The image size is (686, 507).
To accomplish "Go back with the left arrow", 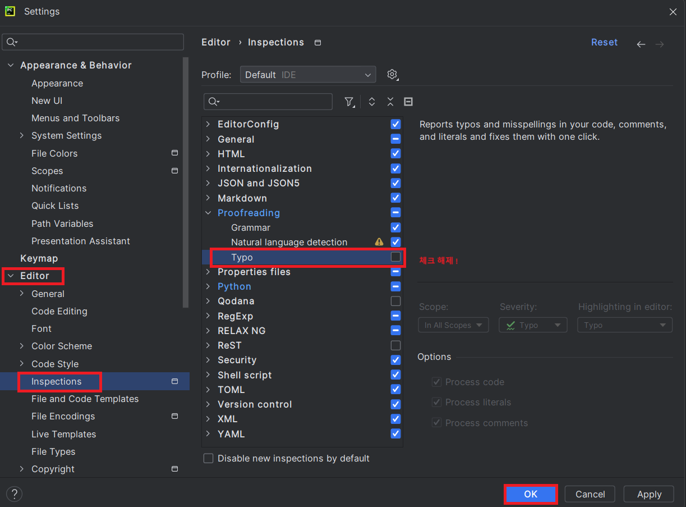I will point(641,44).
